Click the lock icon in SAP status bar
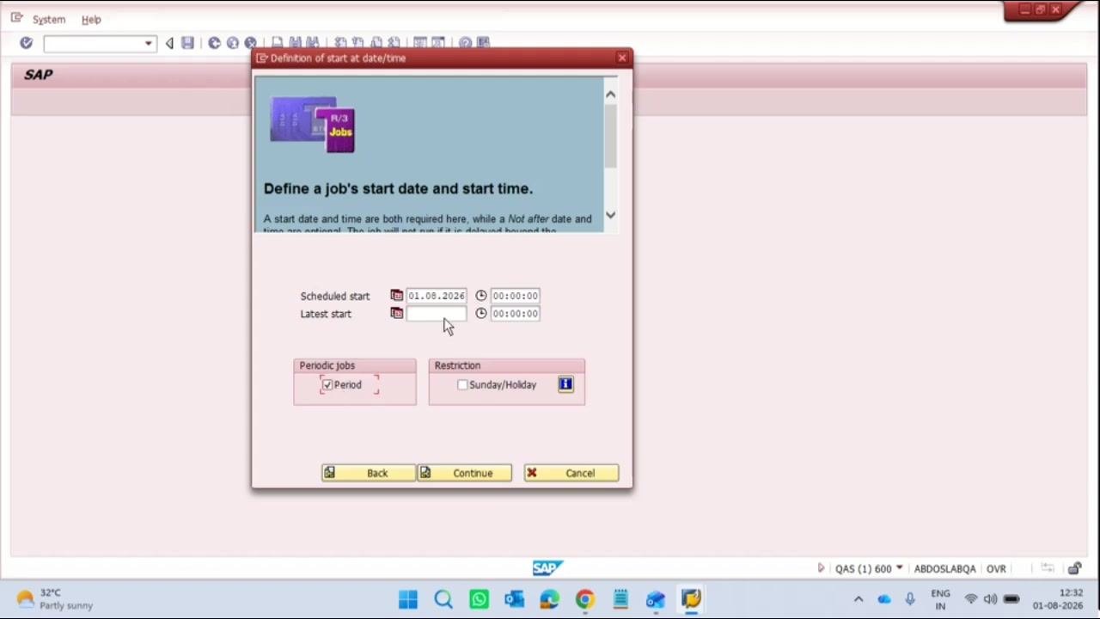 [x=1074, y=568]
